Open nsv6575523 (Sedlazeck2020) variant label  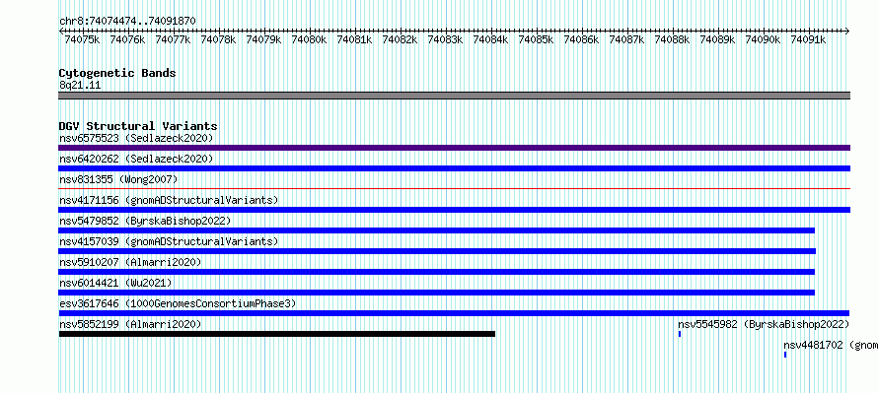click(x=136, y=138)
